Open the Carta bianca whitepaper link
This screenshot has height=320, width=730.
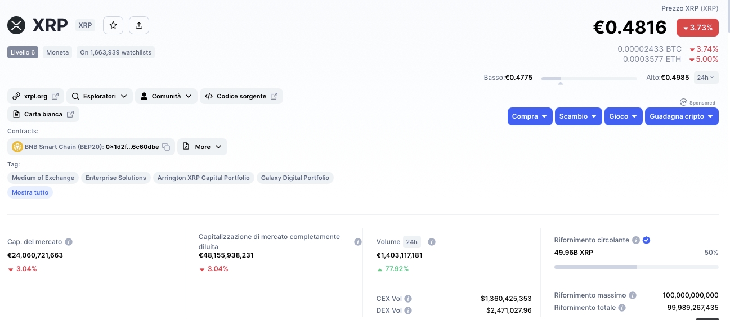pos(43,114)
